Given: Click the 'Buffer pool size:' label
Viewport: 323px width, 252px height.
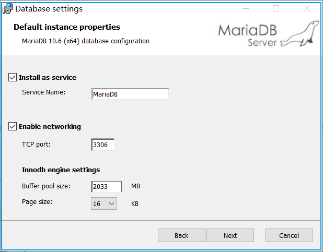Looking at the screenshot, I should coord(46,186).
